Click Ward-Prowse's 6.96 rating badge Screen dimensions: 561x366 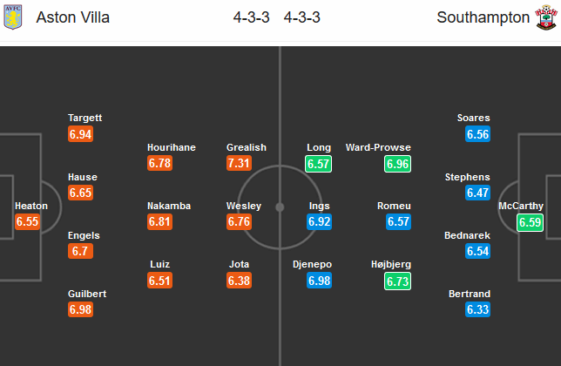(398, 164)
